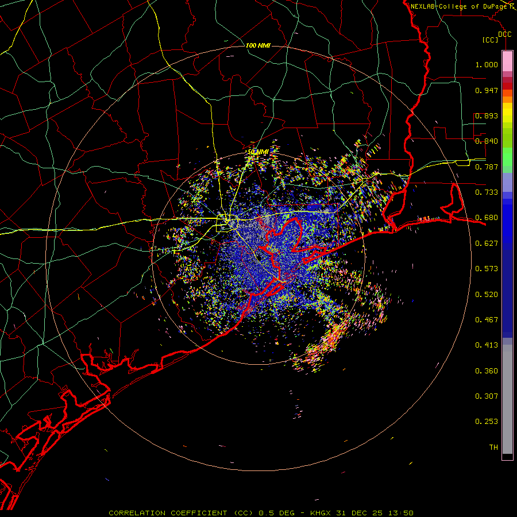Image resolution: width=517 pixels, height=517 pixels.
Task: Click the 31 DEC 25 date
Action: (360, 513)
